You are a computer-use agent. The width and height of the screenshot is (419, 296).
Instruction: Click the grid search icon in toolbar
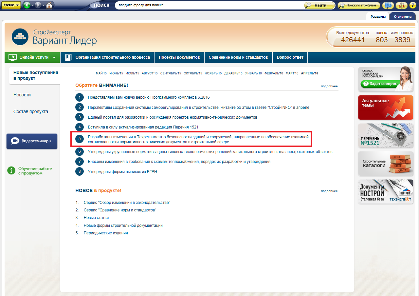(x=389, y=5)
